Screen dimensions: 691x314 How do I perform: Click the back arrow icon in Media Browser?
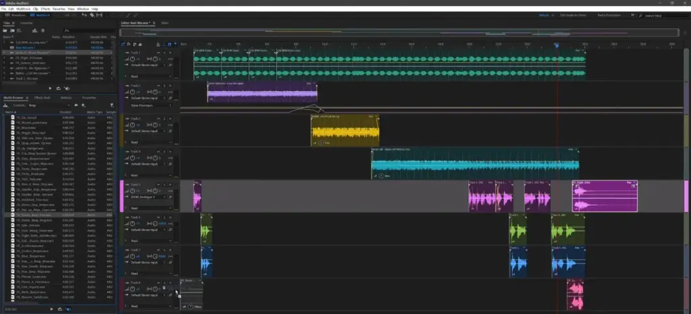[x=76, y=105]
